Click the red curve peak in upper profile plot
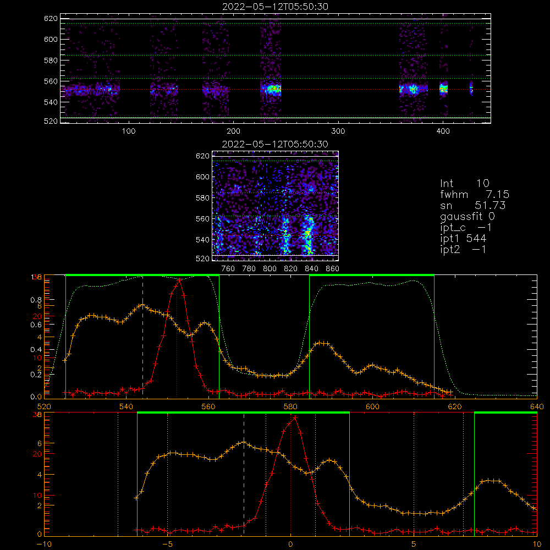 click(x=180, y=280)
